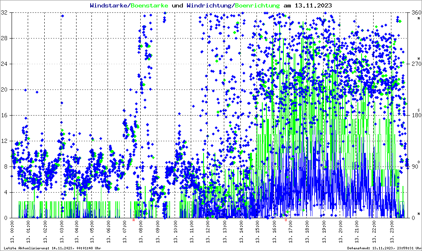This screenshot has height=251, width=422.
Task: Click the '180' south label on right axis
Action: (x=415, y=115)
